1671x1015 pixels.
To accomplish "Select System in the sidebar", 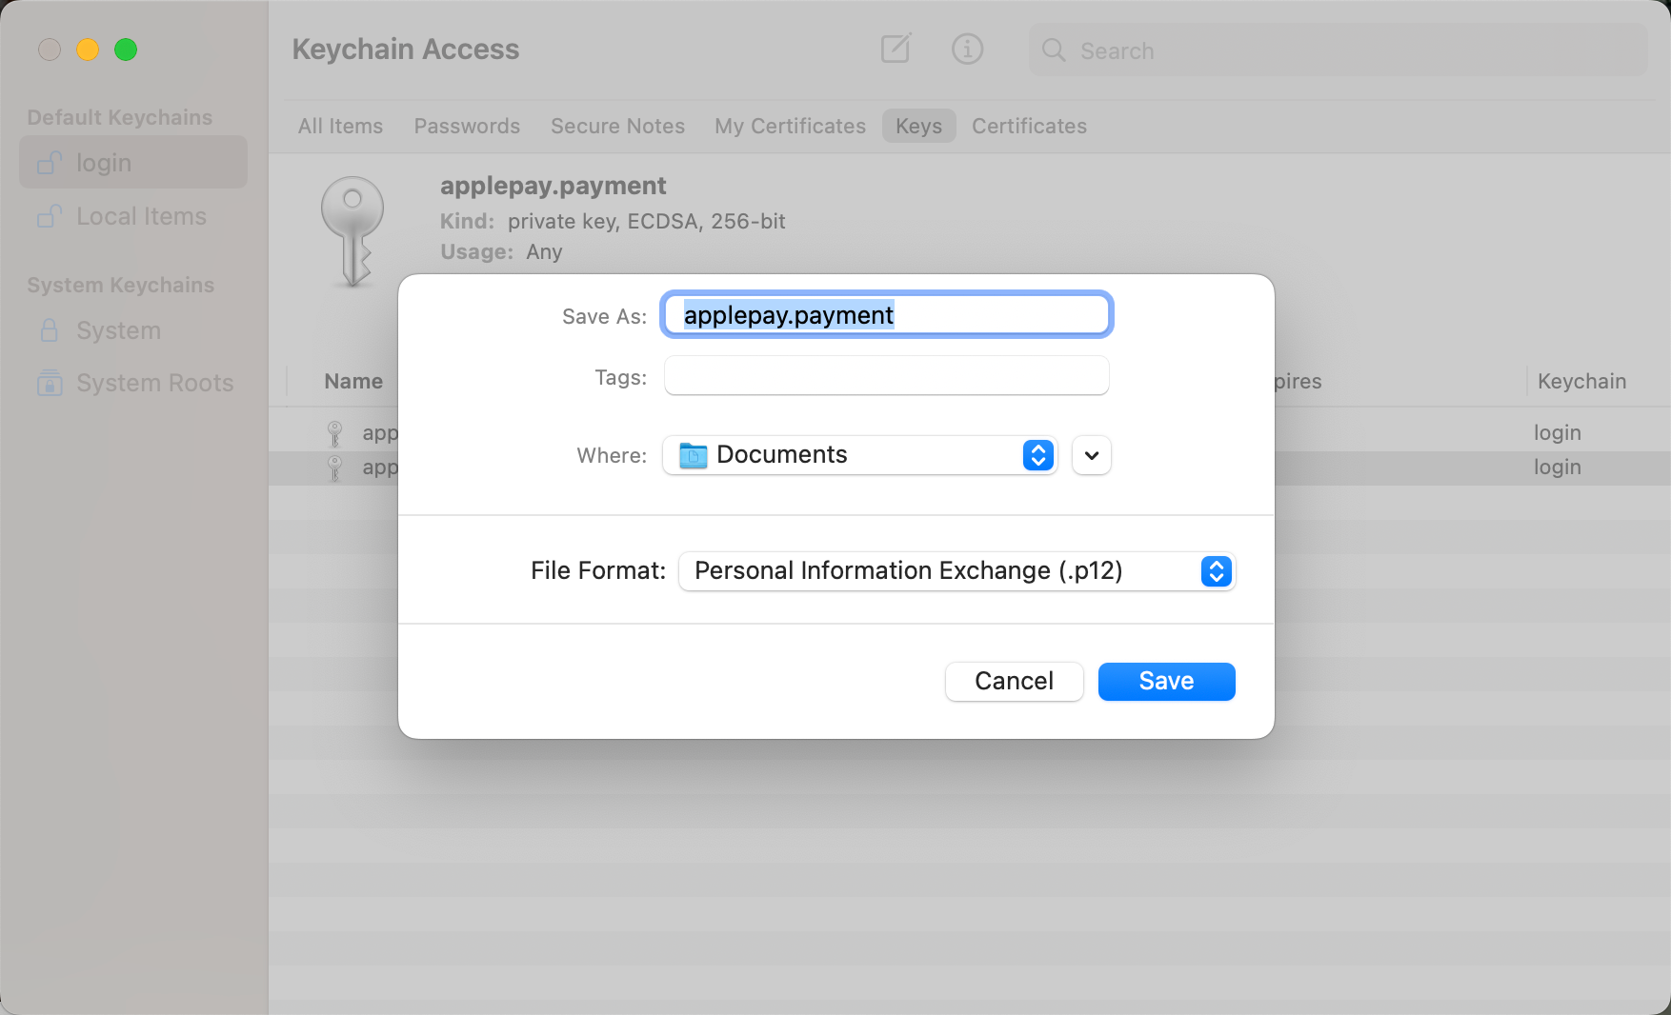I will (x=133, y=330).
